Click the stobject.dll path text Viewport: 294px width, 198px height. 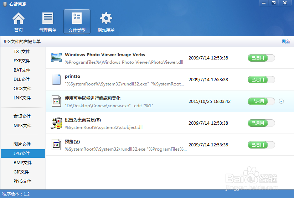point(104,127)
